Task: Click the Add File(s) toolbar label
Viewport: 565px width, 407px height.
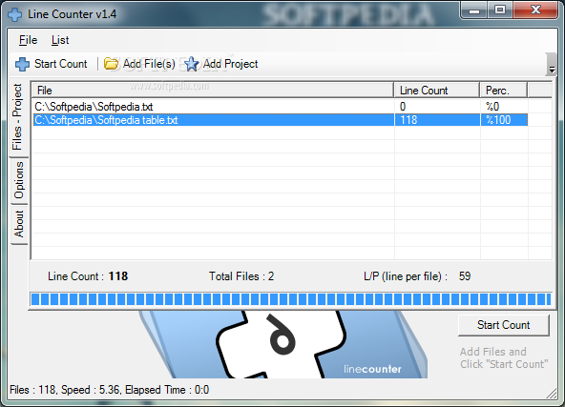Action: pyautogui.click(x=149, y=64)
